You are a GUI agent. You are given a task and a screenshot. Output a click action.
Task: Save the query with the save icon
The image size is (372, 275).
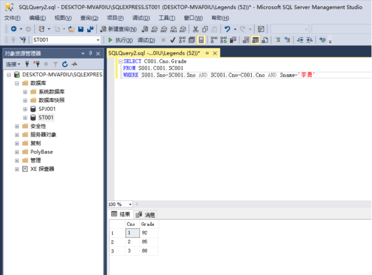click(x=81, y=29)
